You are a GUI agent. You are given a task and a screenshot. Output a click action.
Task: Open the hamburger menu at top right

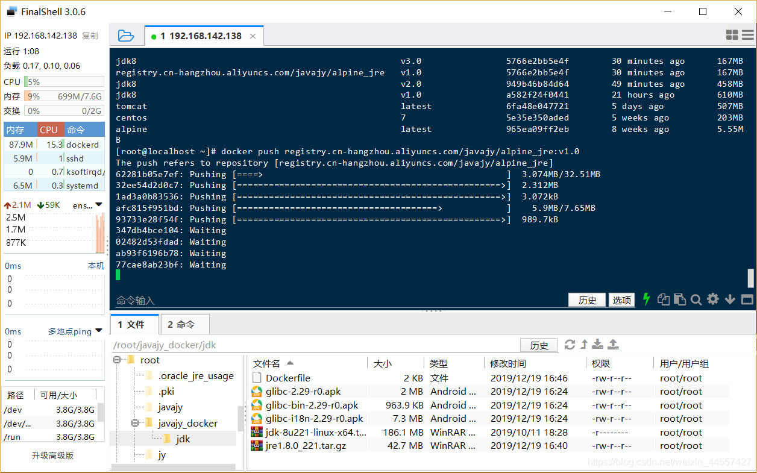tap(749, 35)
